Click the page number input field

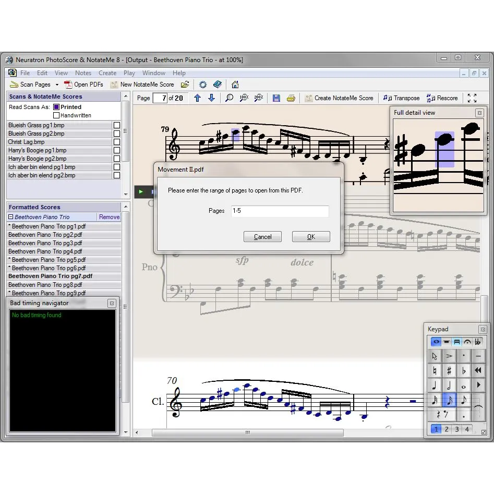pos(160,98)
